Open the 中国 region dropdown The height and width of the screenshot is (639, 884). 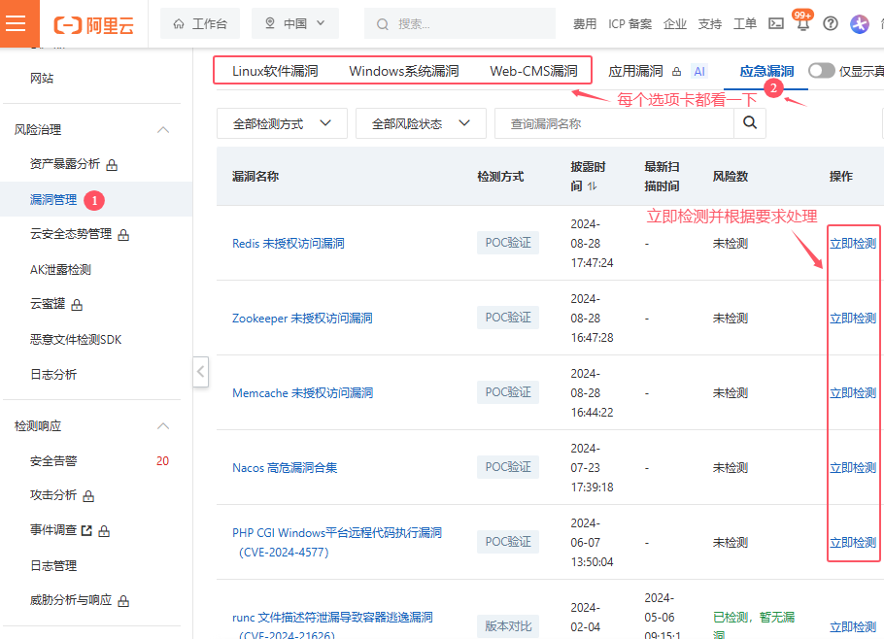295,23
